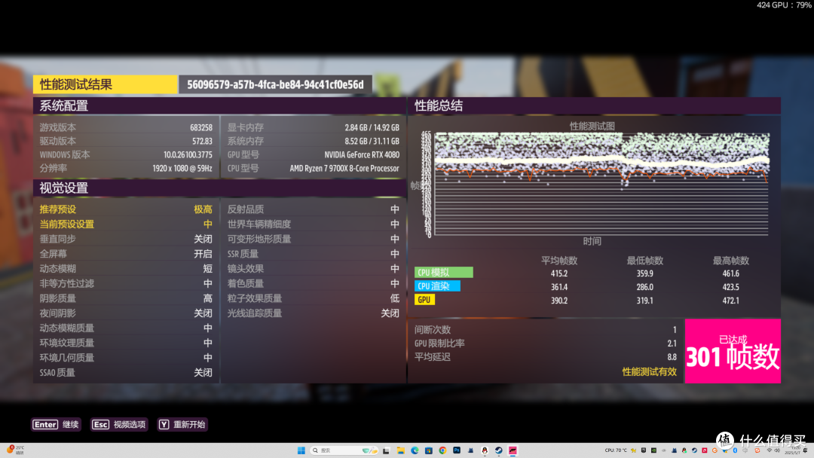Select the SSAO 质量 关闭 row

(x=126, y=372)
